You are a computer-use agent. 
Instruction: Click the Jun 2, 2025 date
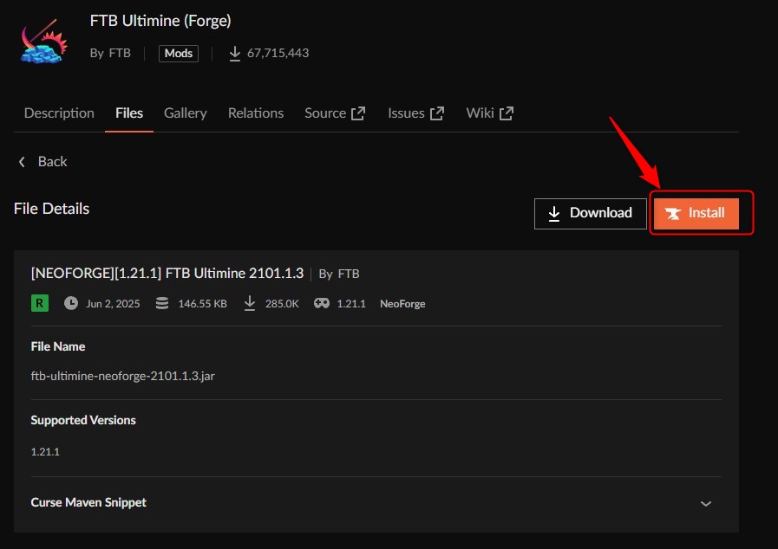(x=113, y=304)
